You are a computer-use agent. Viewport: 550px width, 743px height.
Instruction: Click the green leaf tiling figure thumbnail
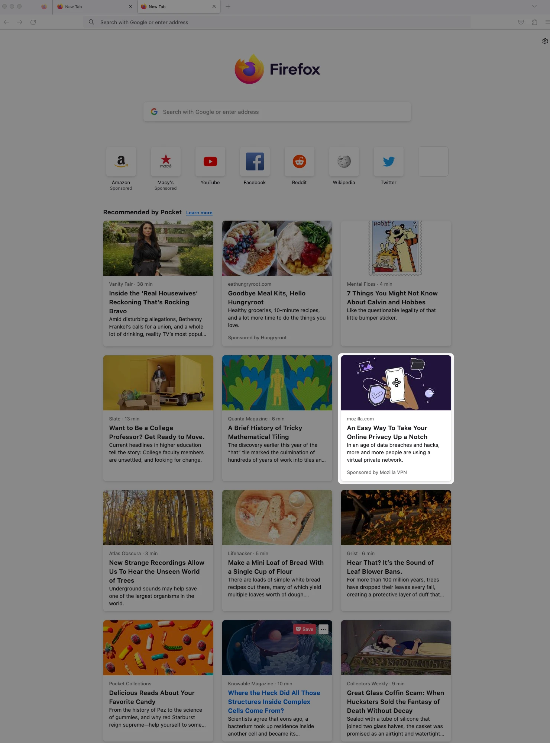(277, 383)
